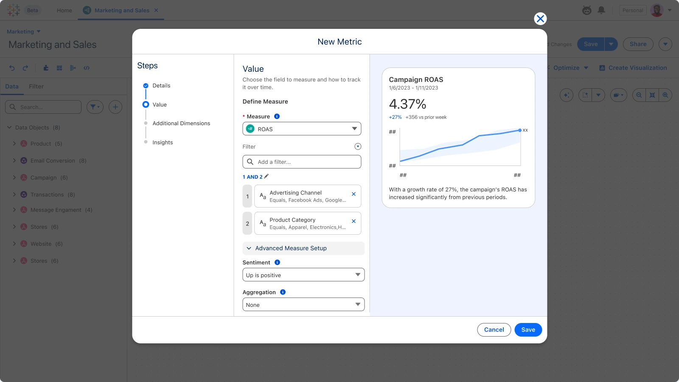Expand the Email Conversion object
The width and height of the screenshot is (679, 382).
coord(14,160)
